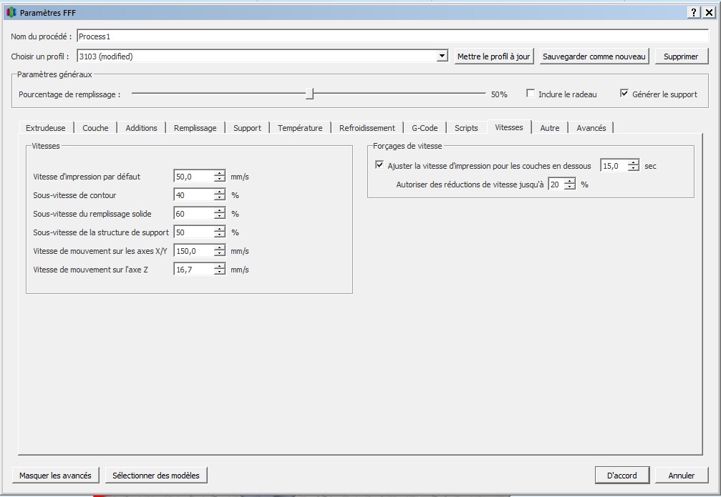Toggle 'Ajuster la vitesse d'impression' checkbox
This screenshot has width=721, height=497.
click(x=379, y=165)
